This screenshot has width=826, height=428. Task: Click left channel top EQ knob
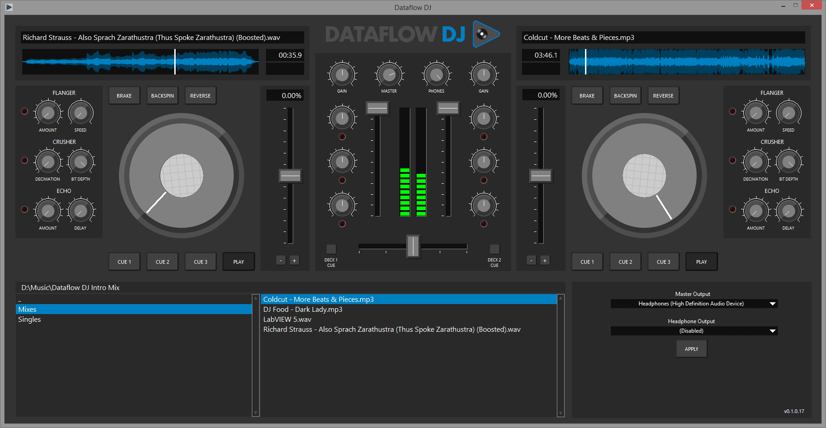click(342, 118)
